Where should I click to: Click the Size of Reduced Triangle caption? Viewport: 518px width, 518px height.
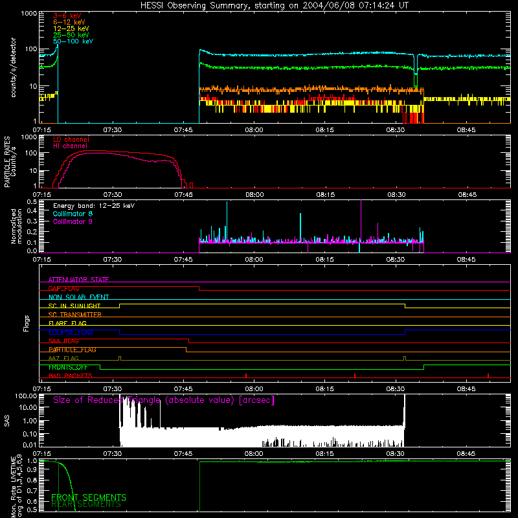pos(164,400)
